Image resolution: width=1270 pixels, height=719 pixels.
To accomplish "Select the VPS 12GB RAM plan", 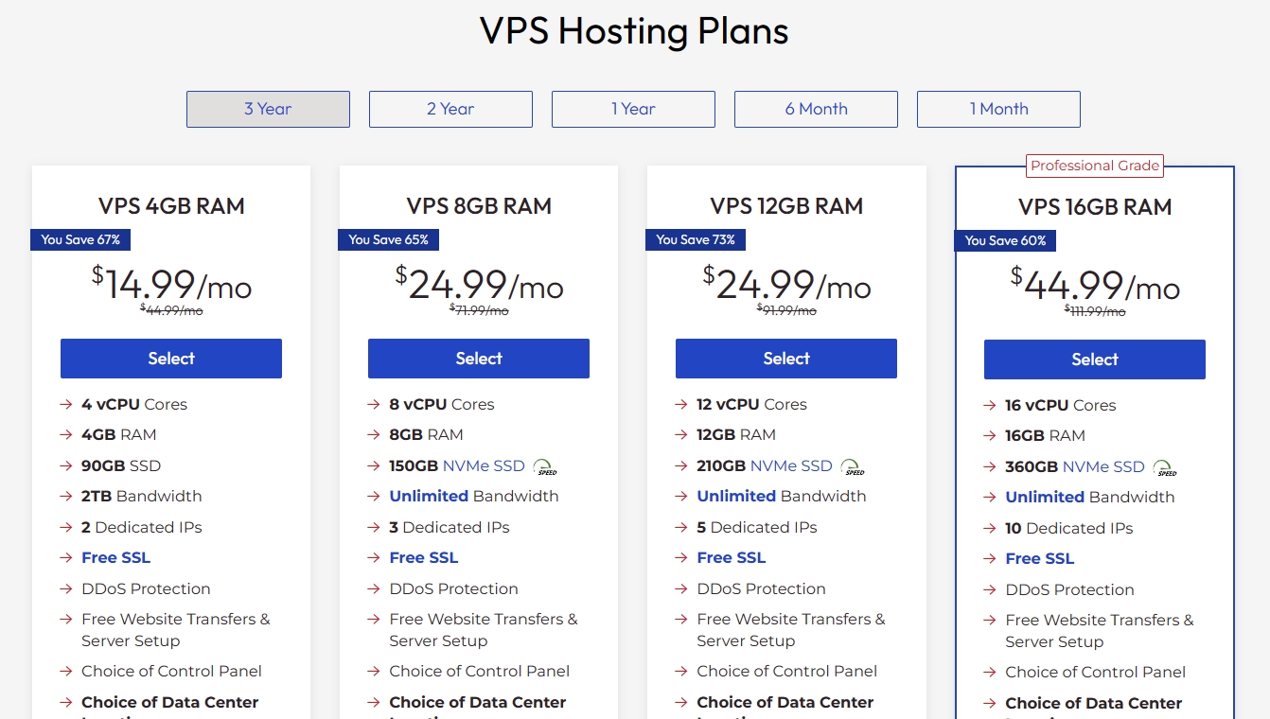I will (x=786, y=359).
